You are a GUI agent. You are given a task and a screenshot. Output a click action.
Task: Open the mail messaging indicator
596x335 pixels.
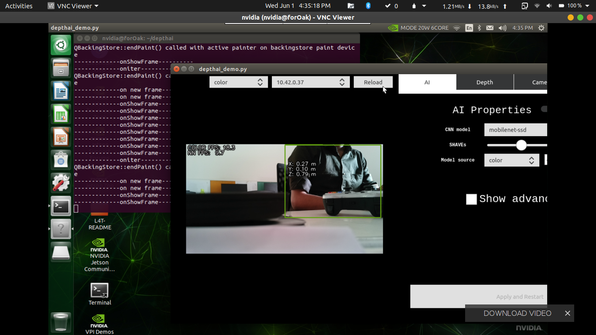click(490, 28)
